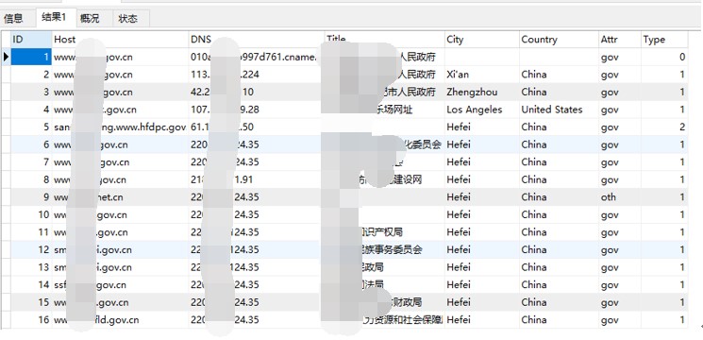Viewport: 703px width, 340px height.
Task: Click the gov Attr cell in row 4
Action: pos(620,110)
